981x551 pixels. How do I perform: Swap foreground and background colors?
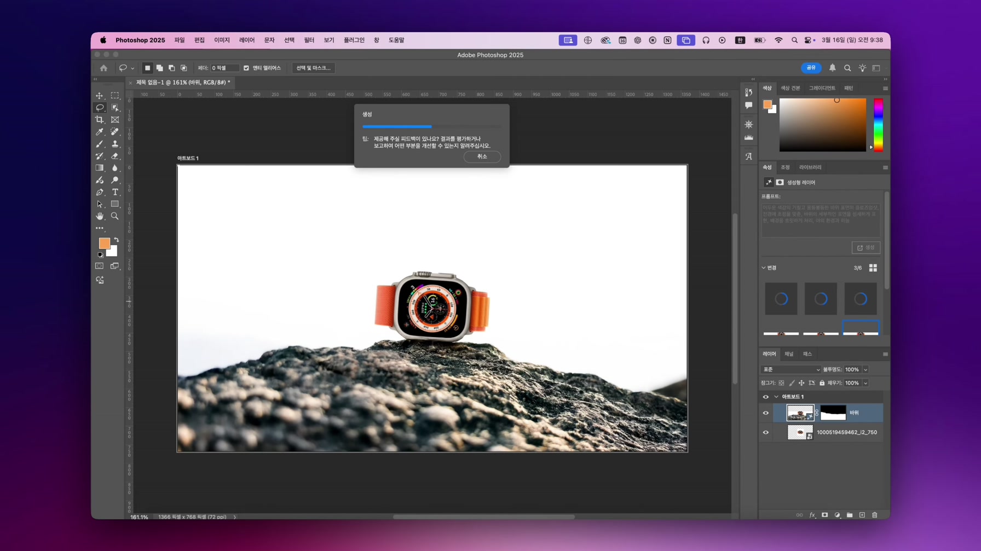(116, 240)
